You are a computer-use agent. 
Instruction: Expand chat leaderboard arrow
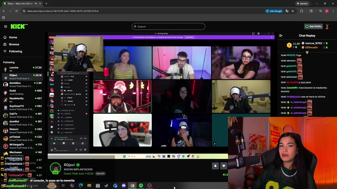[x=307, y=52]
